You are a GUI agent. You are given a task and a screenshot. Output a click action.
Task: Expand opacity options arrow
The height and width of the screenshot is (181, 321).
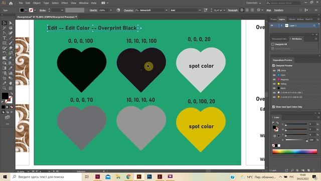[x=111, y=10]
